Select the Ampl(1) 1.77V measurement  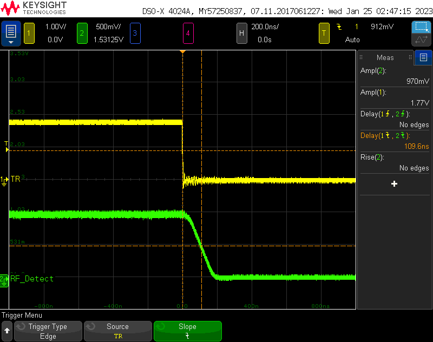pyautogui.click(x=395, y=97)
